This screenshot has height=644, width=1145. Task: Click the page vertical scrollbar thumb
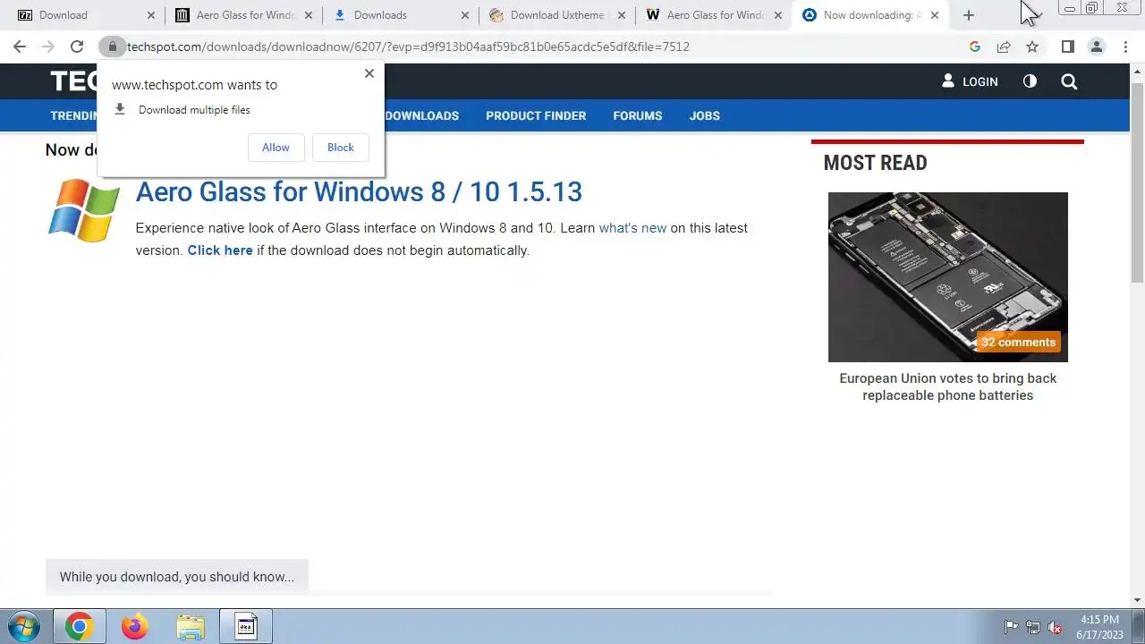coord(1137,183)
